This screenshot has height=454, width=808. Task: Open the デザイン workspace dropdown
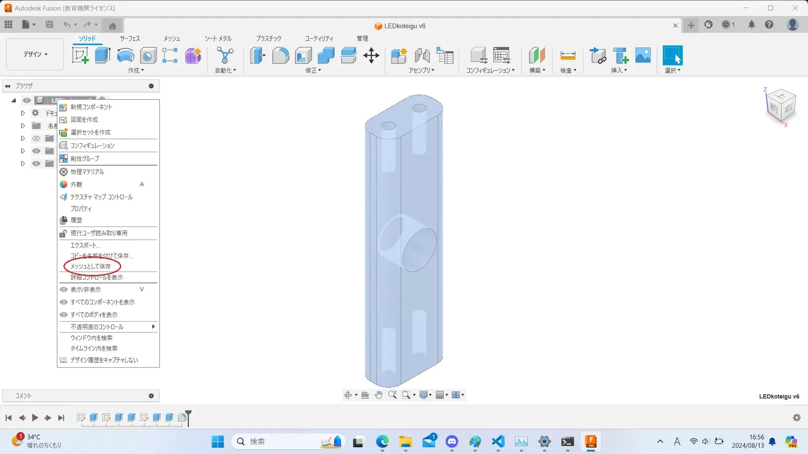point(35,54)
